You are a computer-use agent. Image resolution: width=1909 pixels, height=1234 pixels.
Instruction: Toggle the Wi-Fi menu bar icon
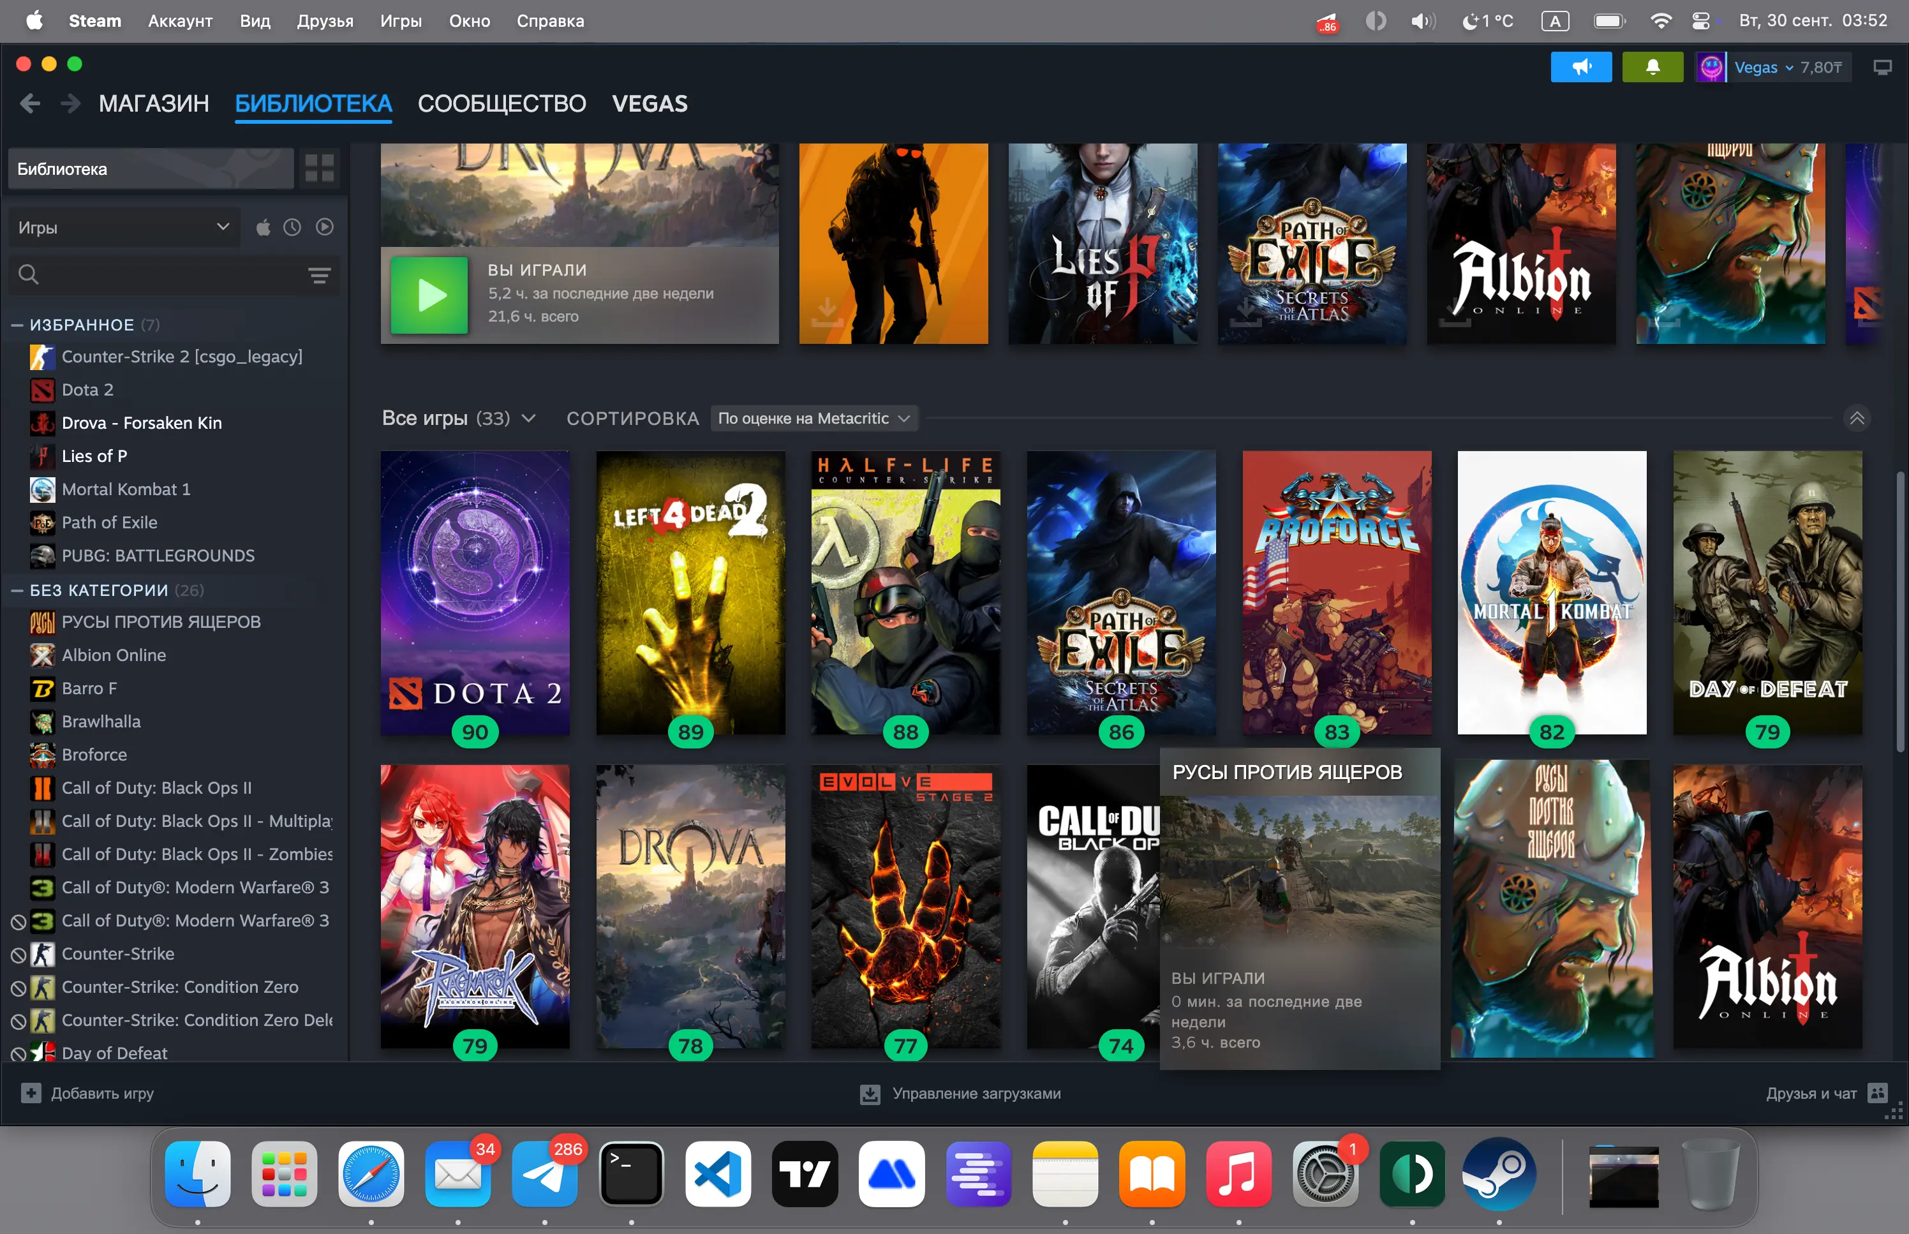pos(1661,21)
